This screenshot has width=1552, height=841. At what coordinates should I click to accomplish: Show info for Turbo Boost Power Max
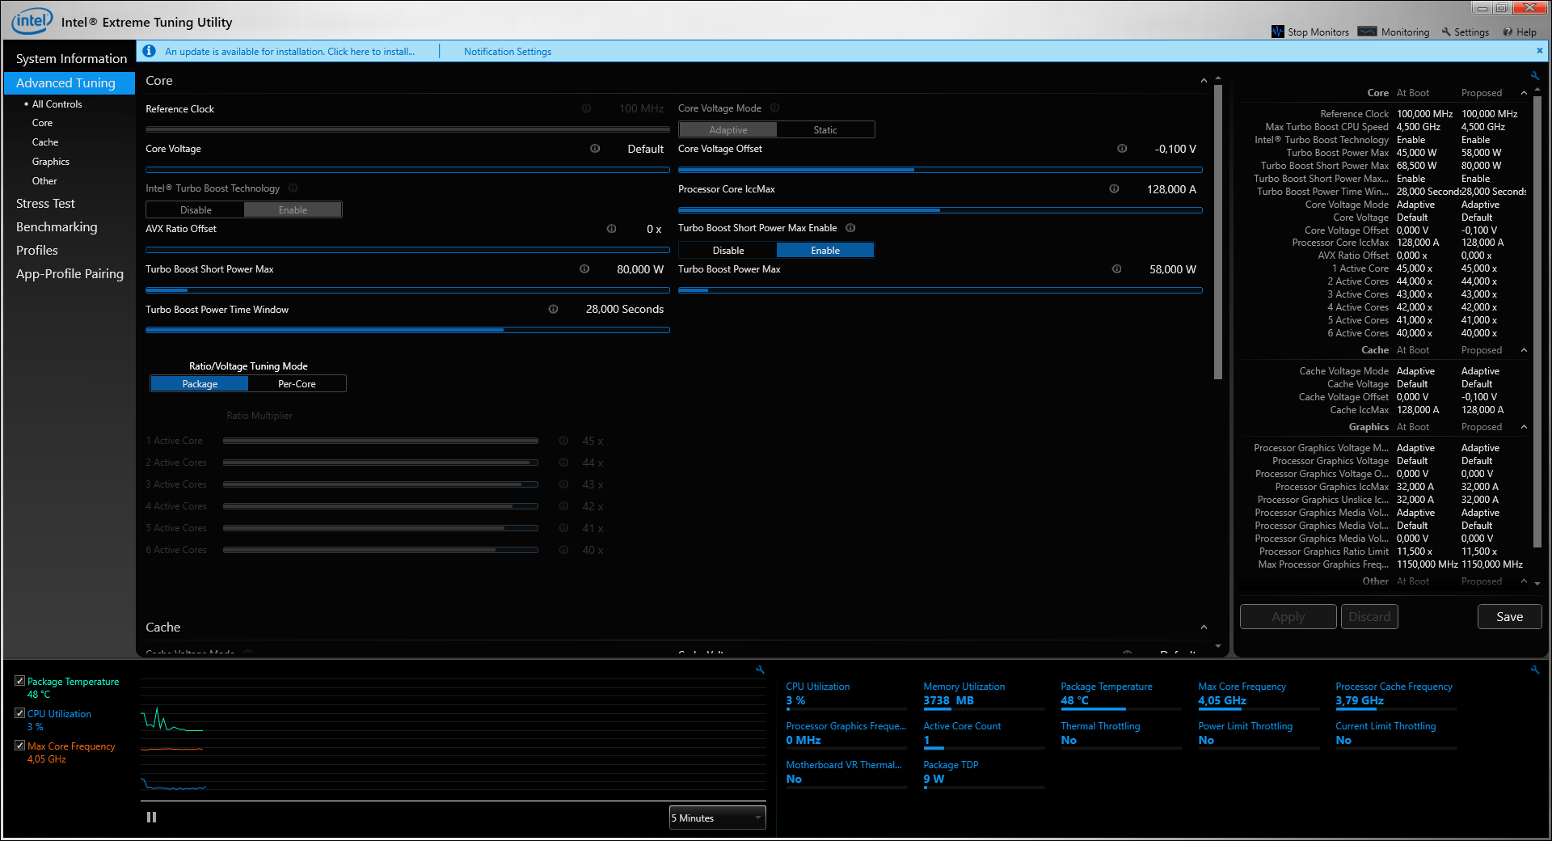[1116, 269]
